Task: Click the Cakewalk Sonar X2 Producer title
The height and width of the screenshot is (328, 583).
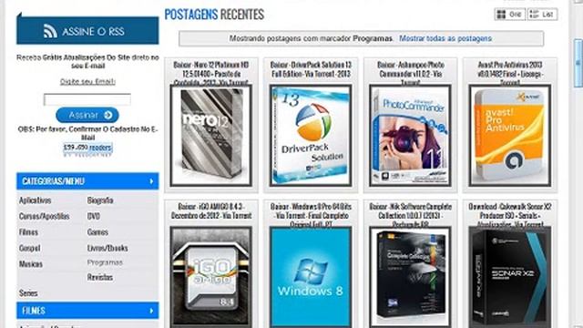Action: pyautogui.click(x=510, y=215)
